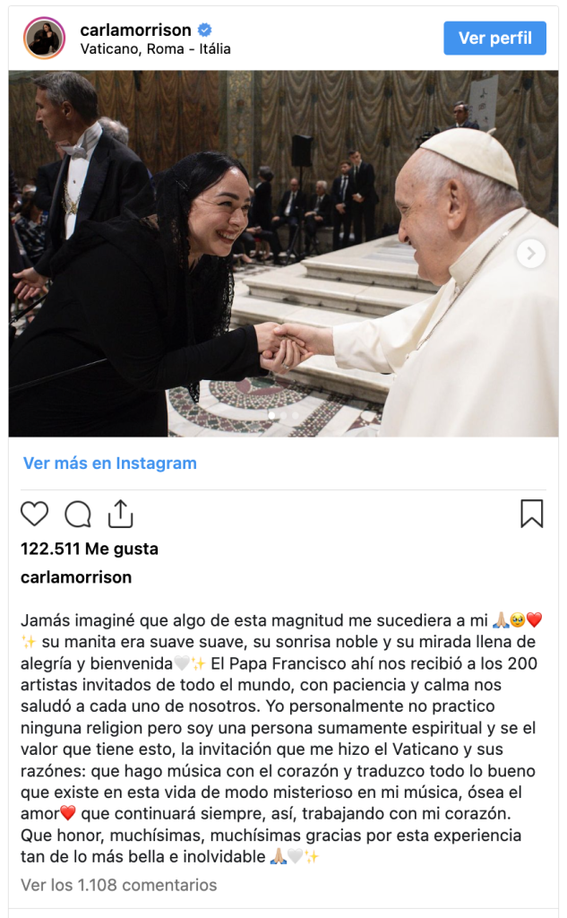
Task: Click the blue verified badge
Action: pos(205,30)
